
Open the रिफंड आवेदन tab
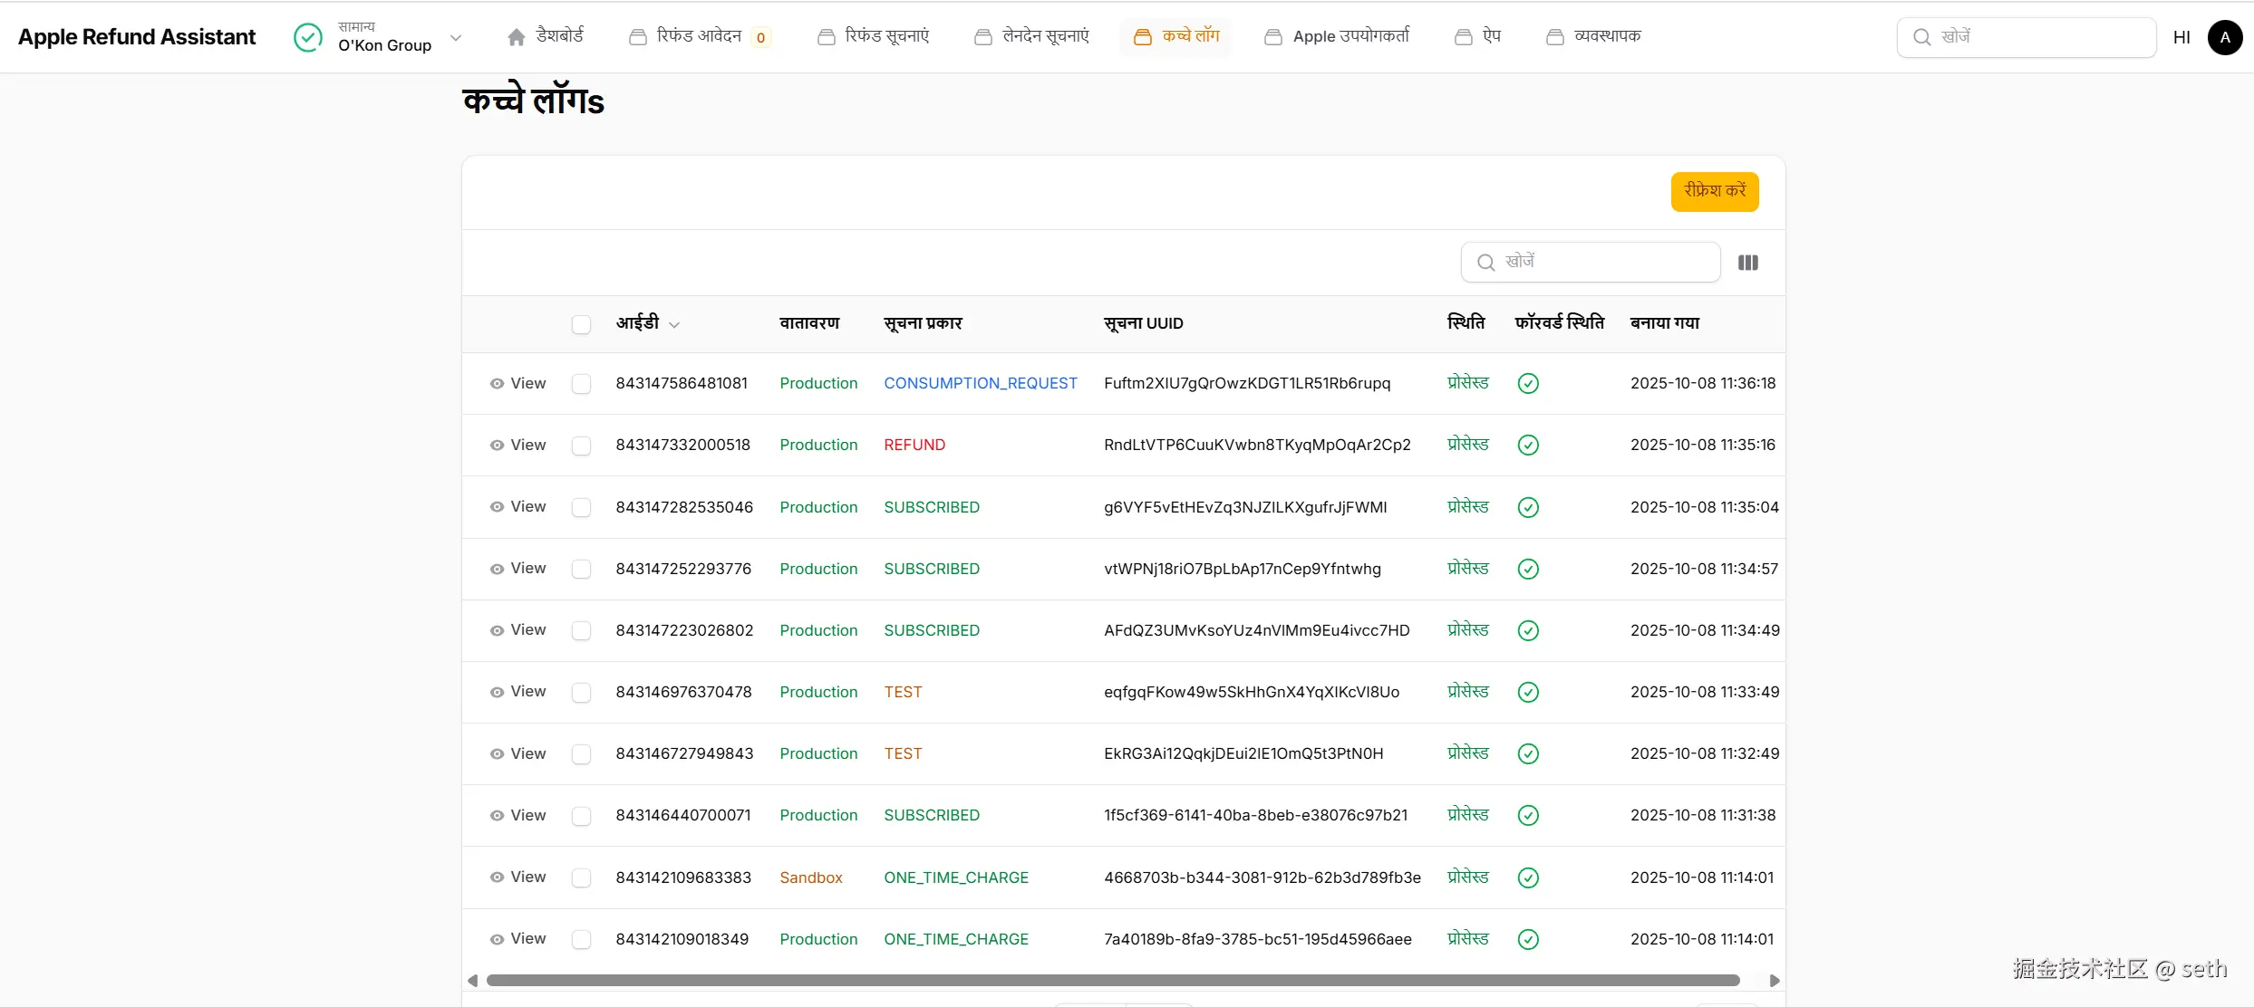pos(699,36)
